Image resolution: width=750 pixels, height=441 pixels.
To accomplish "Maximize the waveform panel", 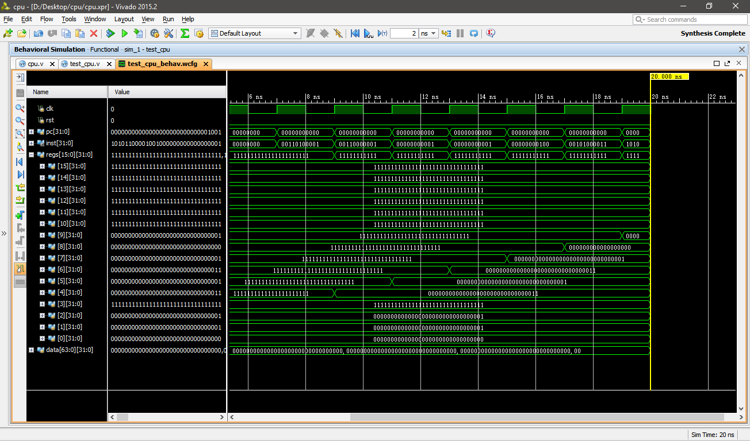I will tap(717, 63).
